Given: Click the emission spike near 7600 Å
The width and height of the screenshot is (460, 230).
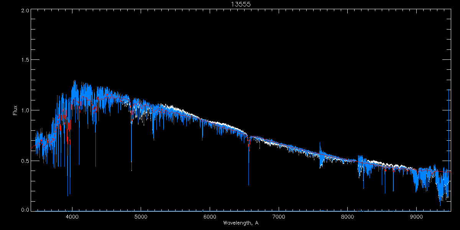Looking at the screenshot, I should (320, 148).
